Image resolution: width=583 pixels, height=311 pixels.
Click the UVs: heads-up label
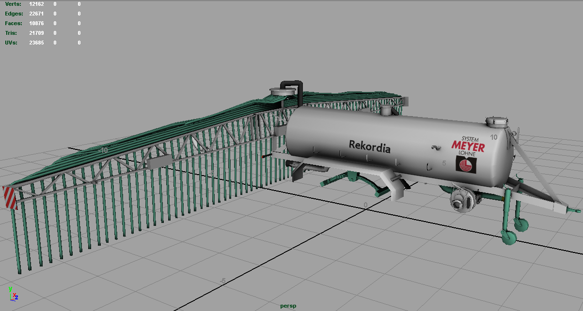[x=11, y=43]
